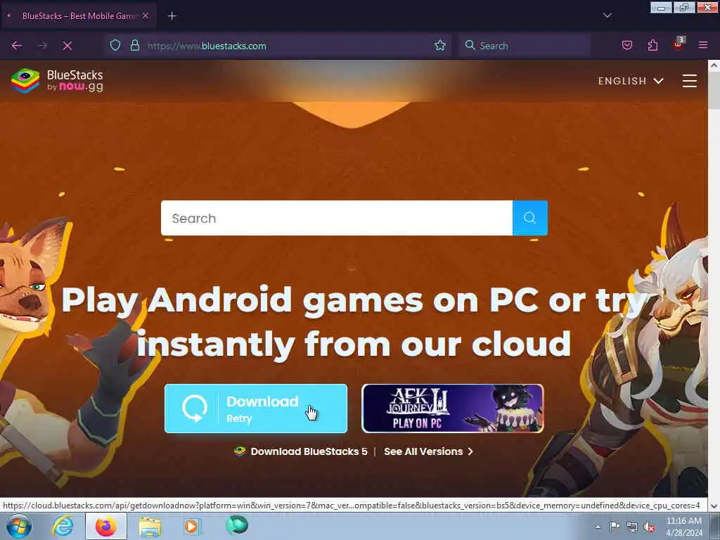Open a new tab with plus button

pyautogui.click(x=172, y=16)
